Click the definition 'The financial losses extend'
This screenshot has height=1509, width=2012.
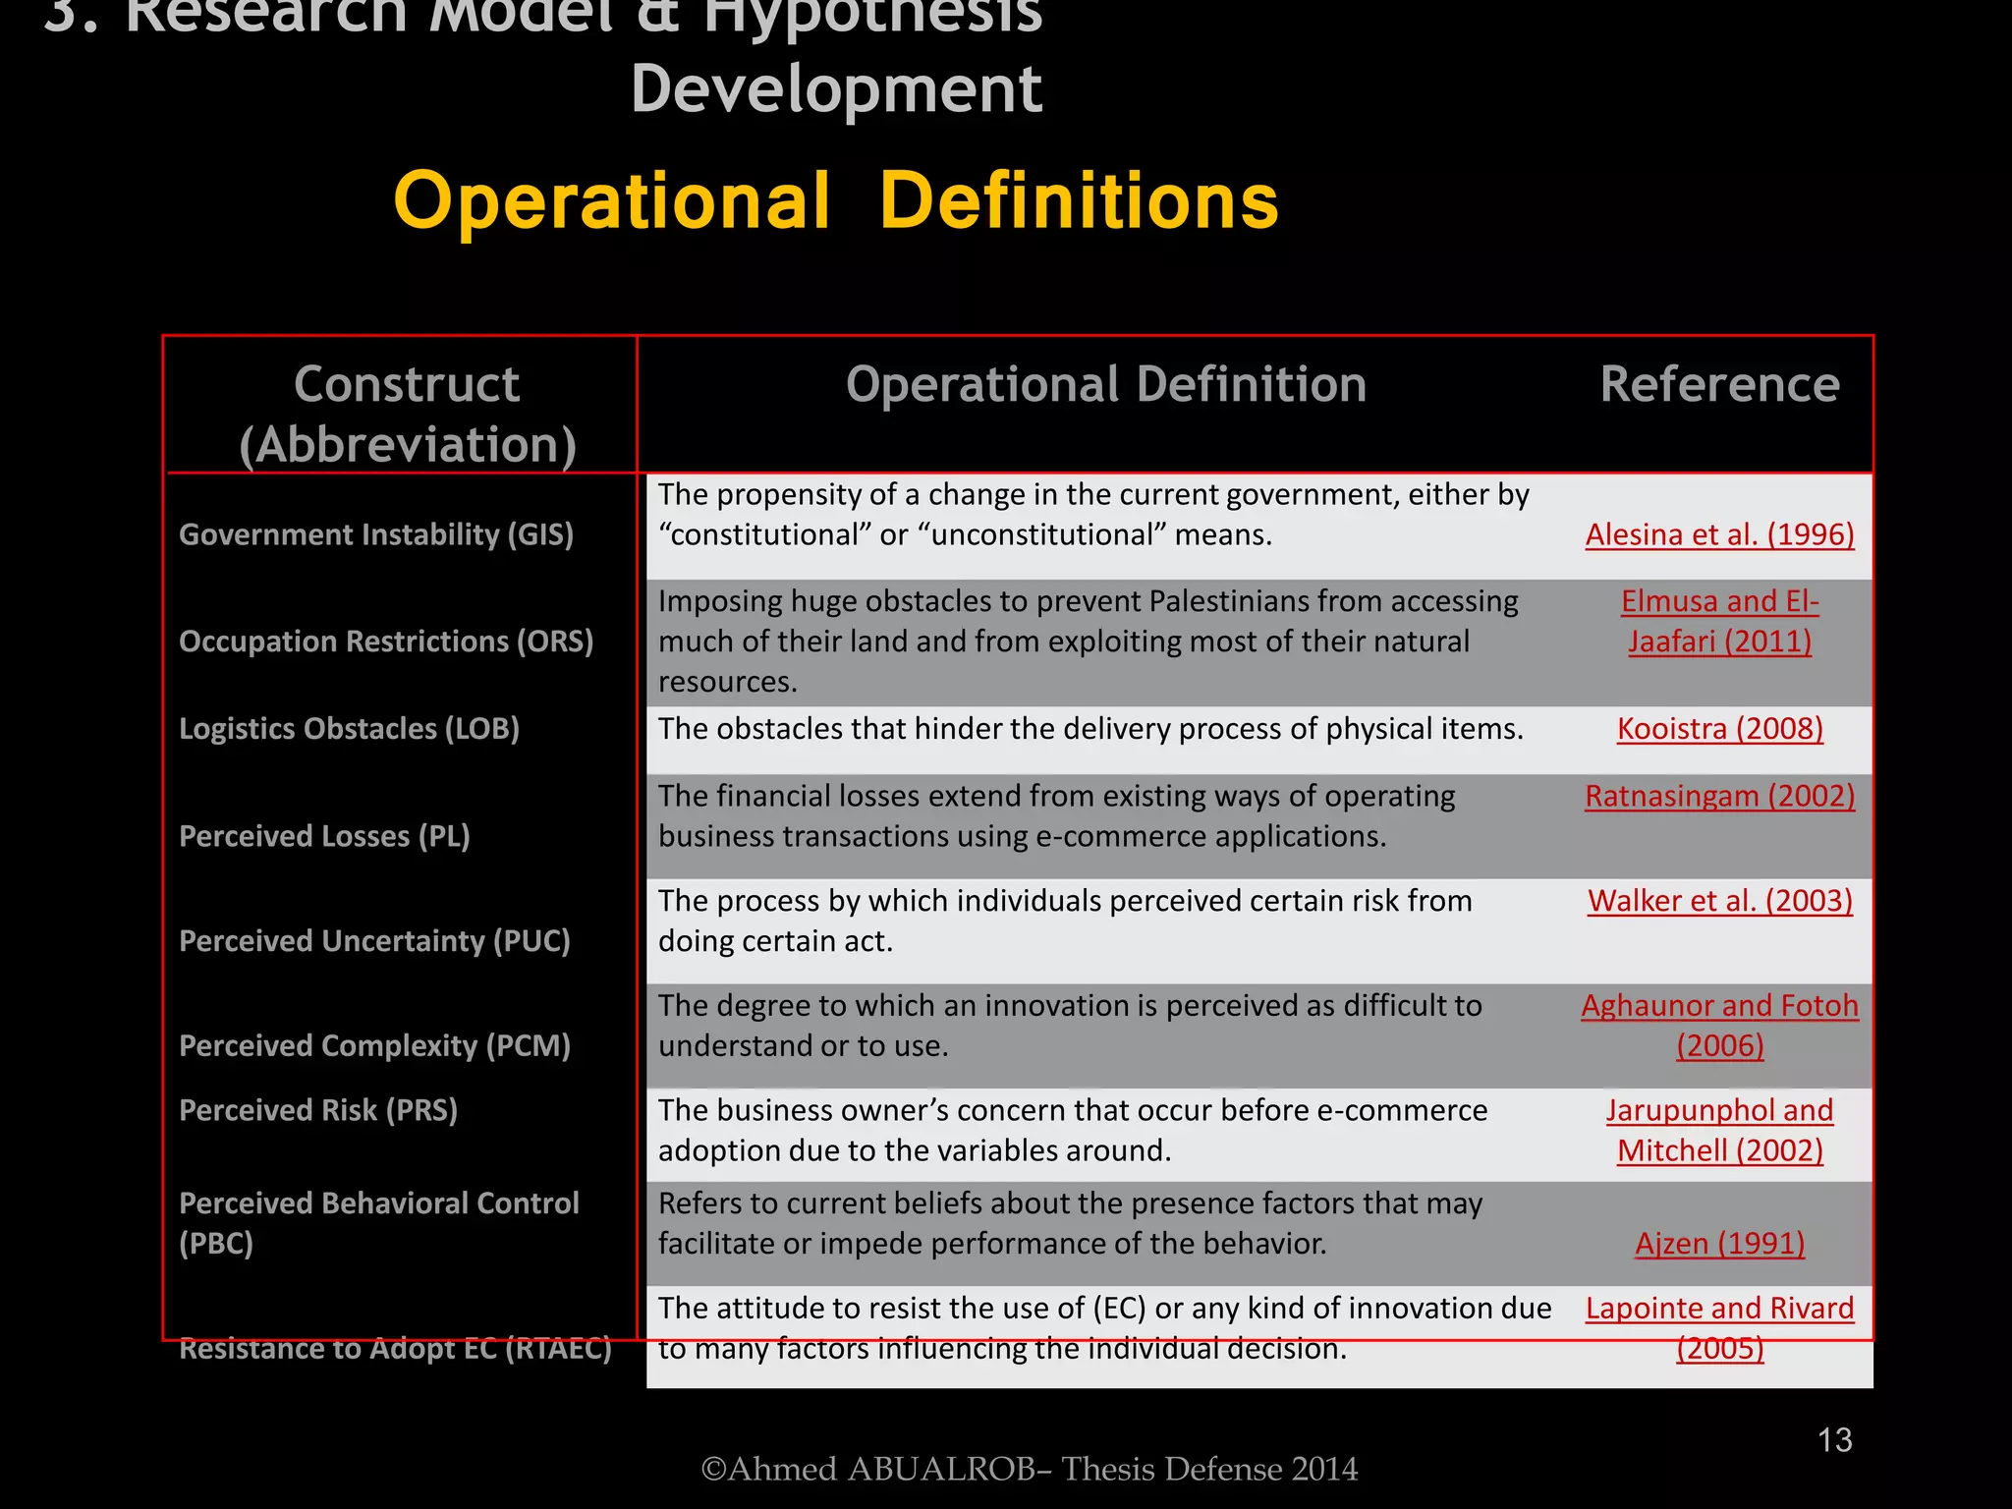point(1056,816)
